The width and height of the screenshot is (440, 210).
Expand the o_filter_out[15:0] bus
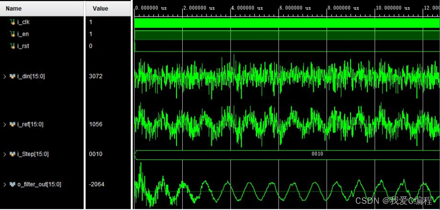pyautogui.click(x=5, y=184)
